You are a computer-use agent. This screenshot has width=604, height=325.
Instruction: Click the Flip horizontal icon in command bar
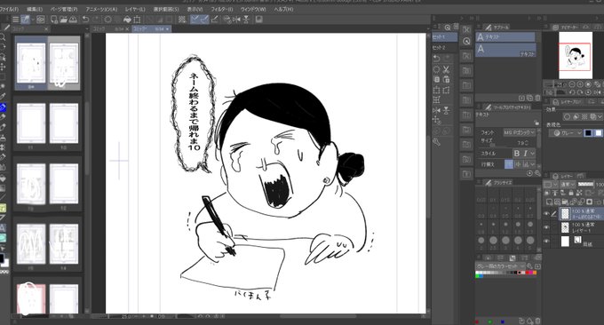point(236,20)
